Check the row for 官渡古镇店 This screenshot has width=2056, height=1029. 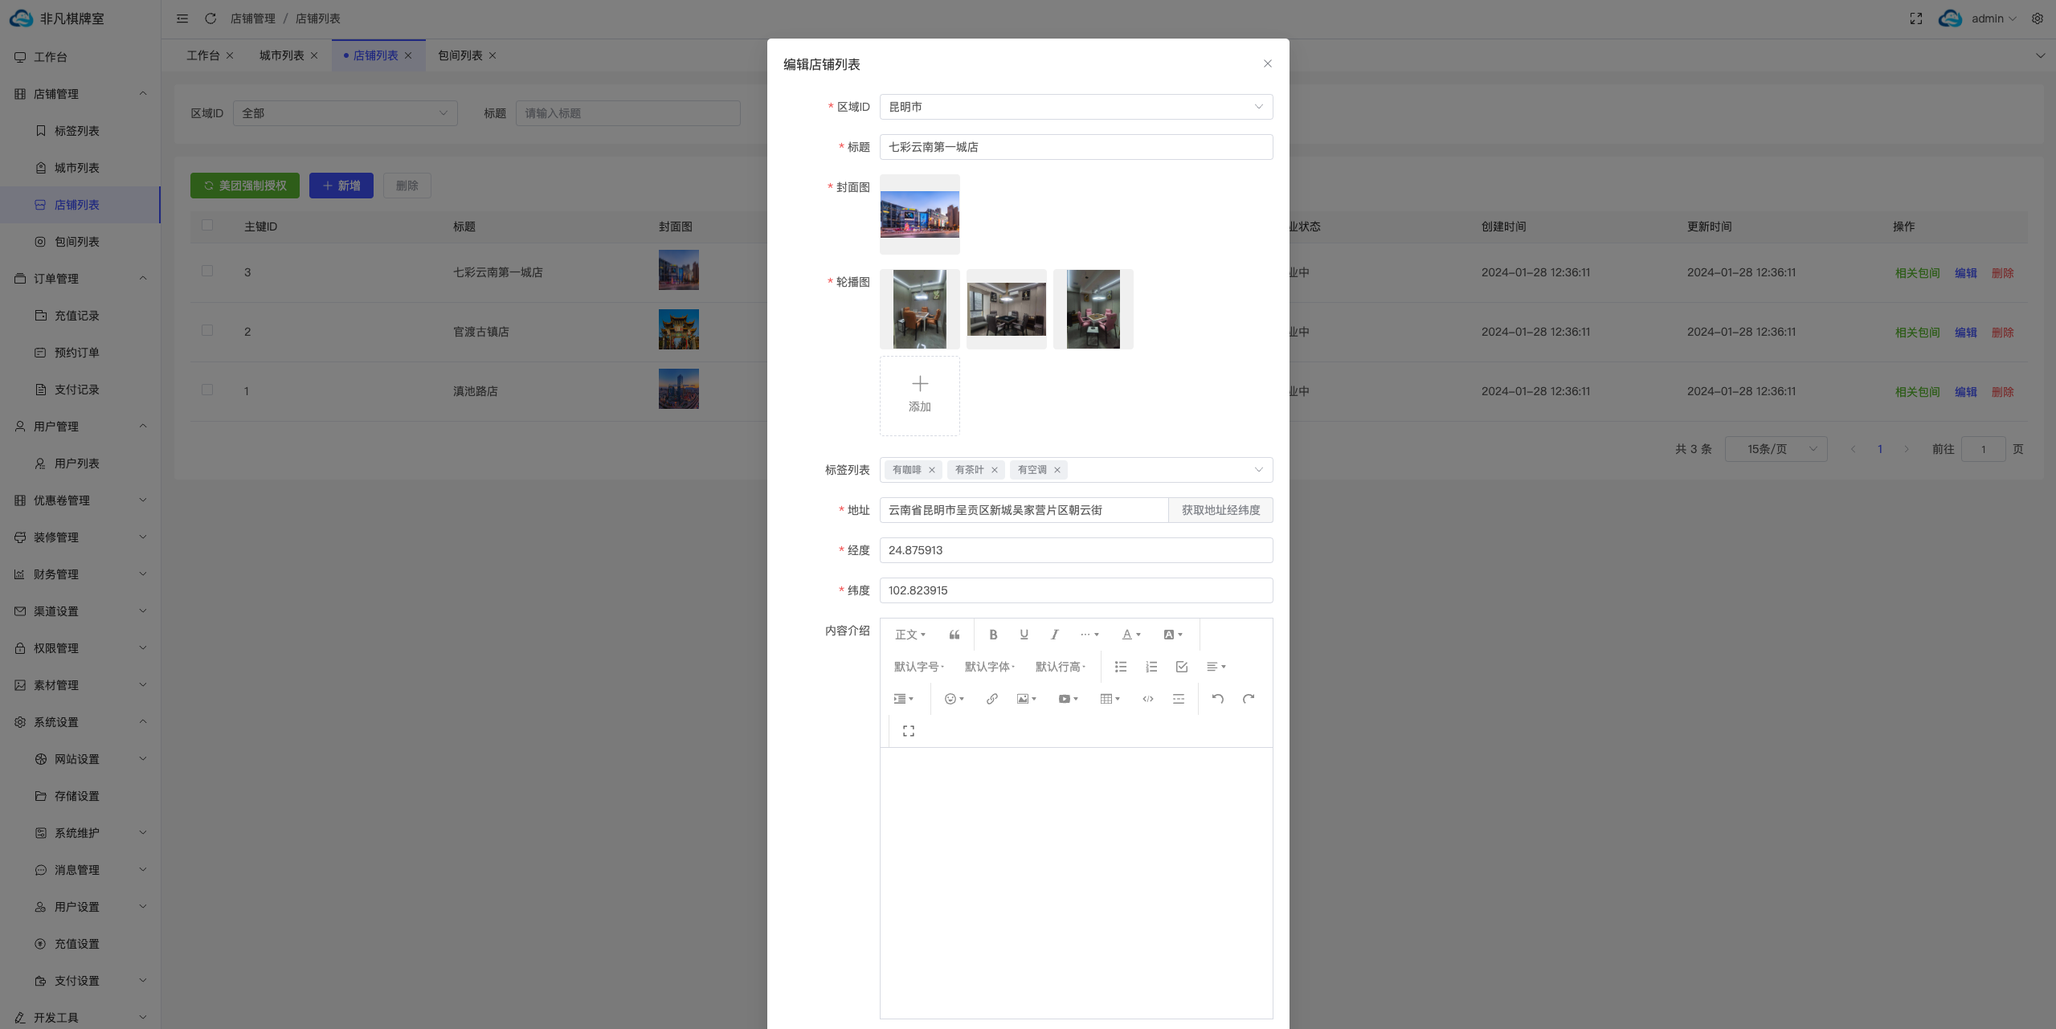[x=207, y=330]
